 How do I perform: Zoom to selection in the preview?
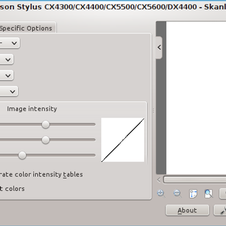pos(193,193)
